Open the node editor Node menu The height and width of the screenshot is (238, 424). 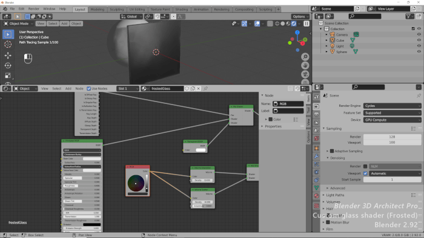point(79,88)
